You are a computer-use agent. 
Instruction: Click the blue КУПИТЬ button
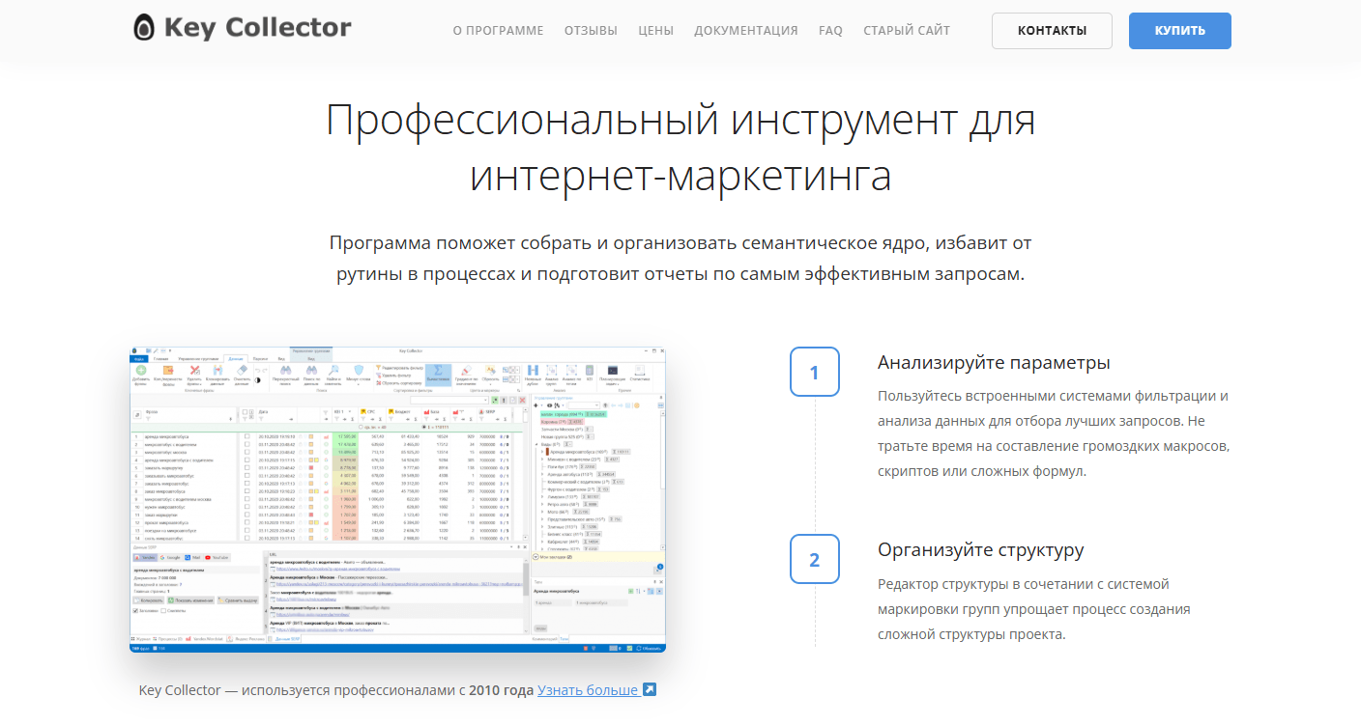1180,31
